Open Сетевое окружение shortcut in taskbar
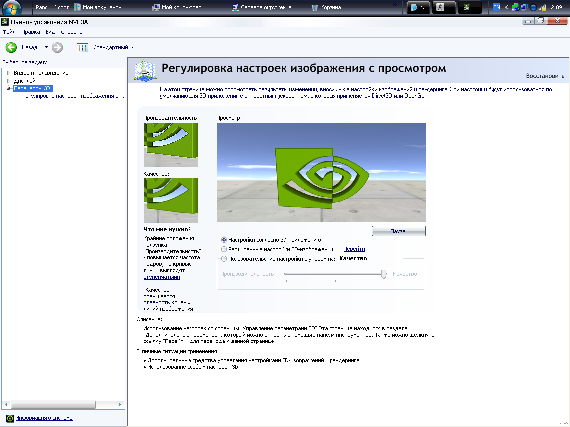The width and height of the screenshot is (570, 427). click(261, 7)
